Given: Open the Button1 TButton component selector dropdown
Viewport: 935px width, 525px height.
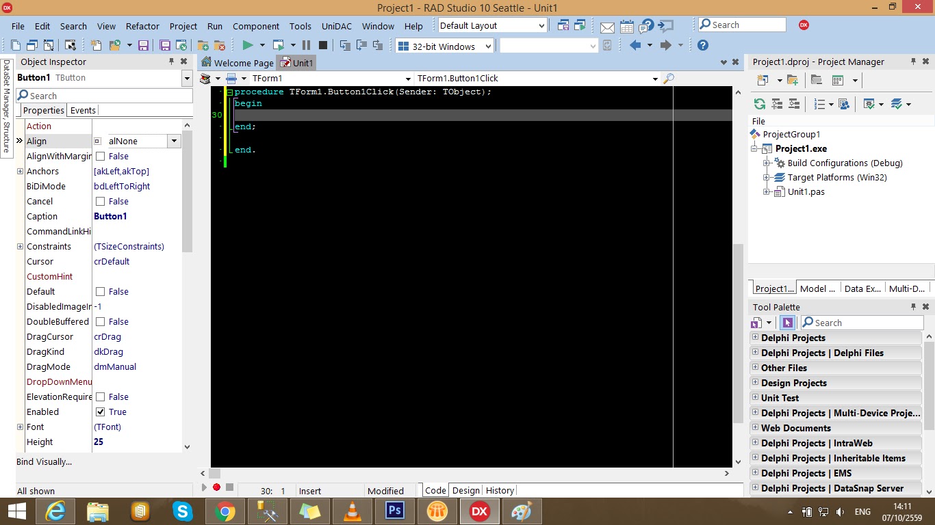Looking at the screenshot, I should (187, 78).
